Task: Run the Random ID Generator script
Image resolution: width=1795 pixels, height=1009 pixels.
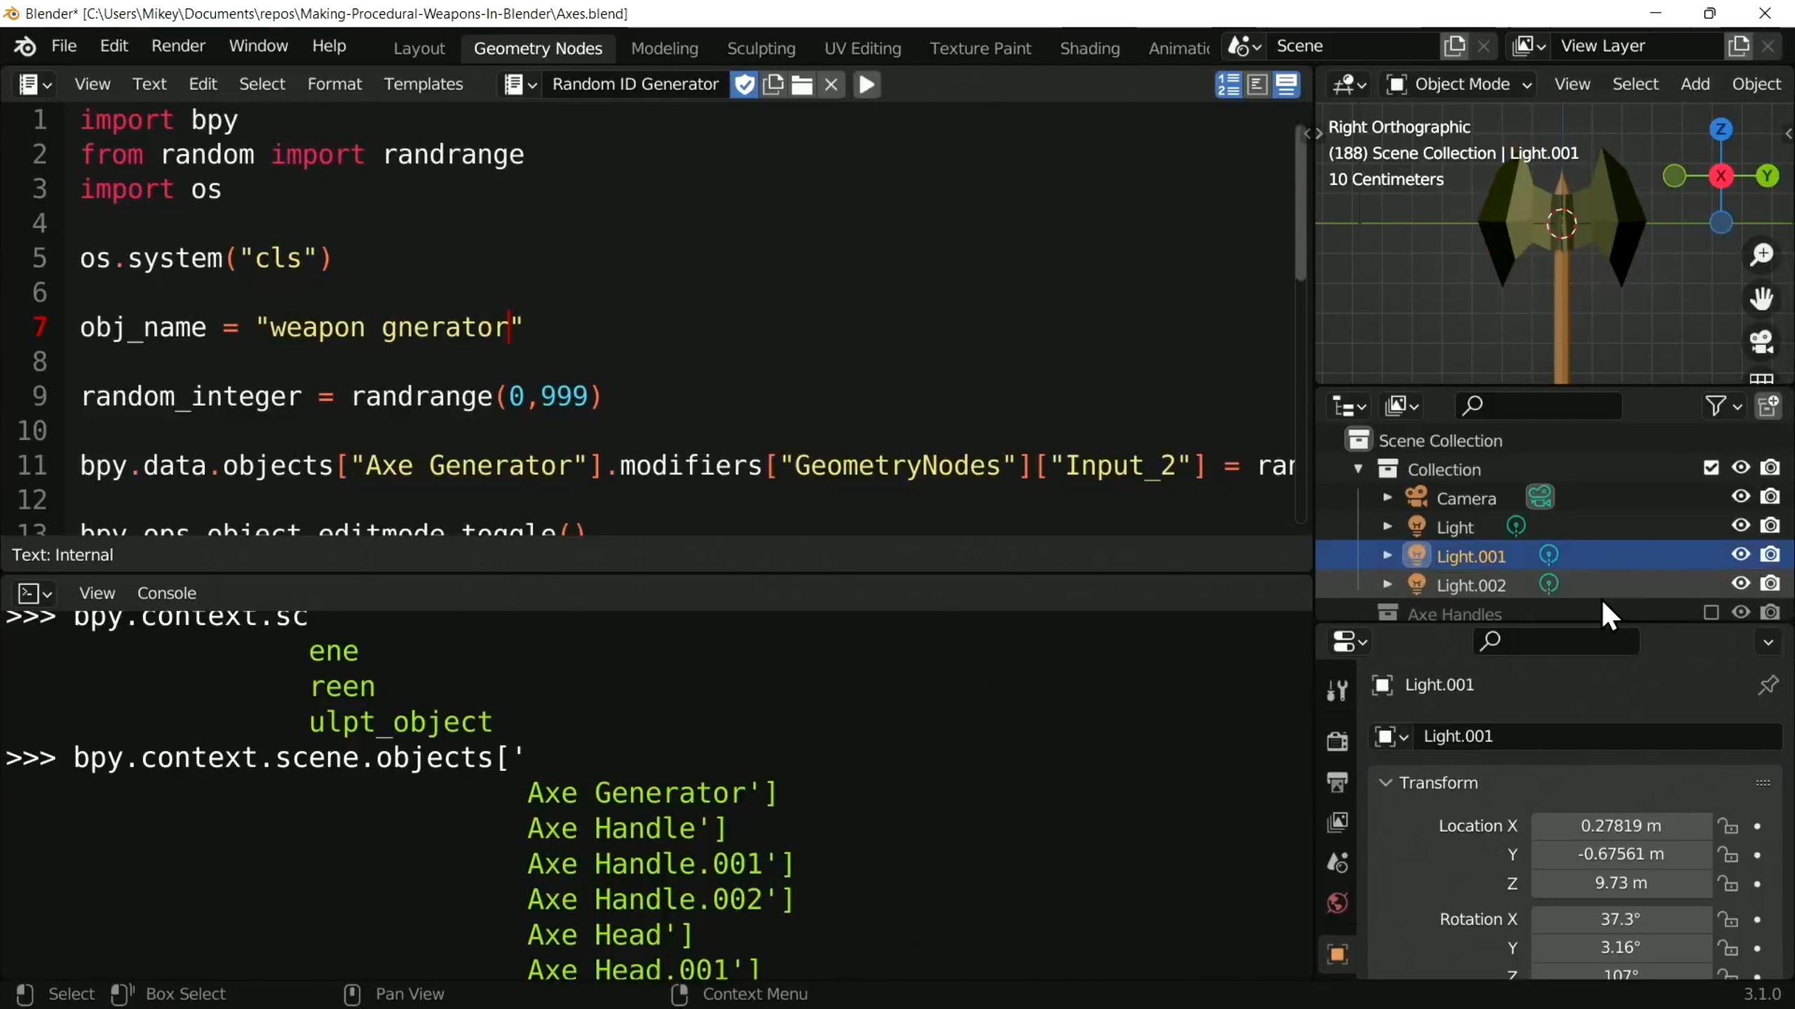Action: click(x=867, y=85)
